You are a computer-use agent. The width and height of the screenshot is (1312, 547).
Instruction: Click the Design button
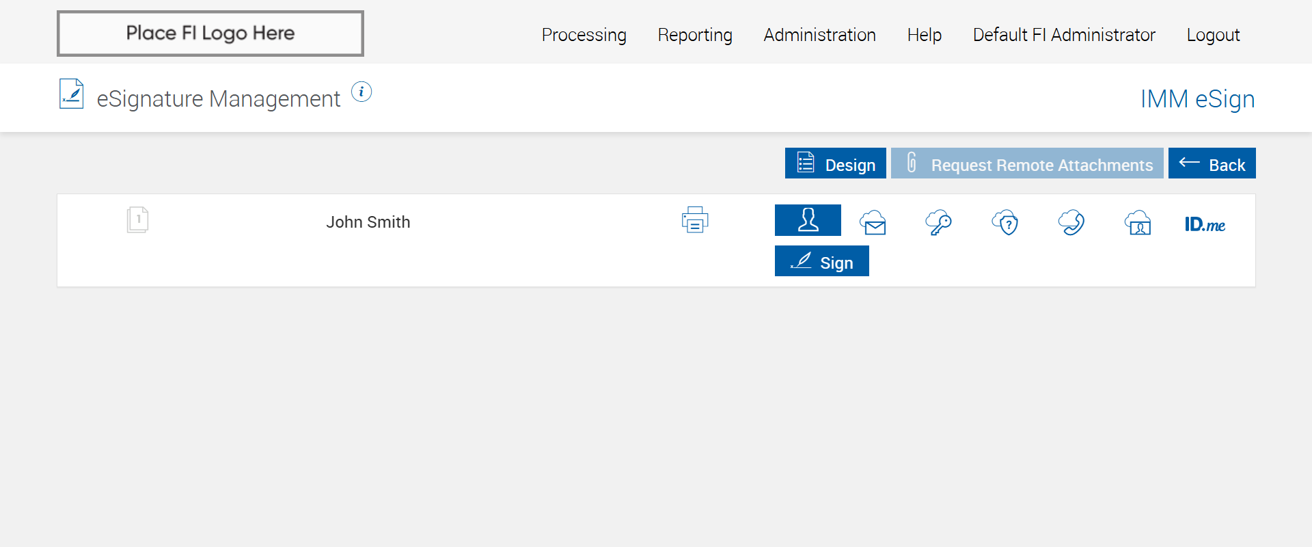pyautogui.click(x=836, y=163)
